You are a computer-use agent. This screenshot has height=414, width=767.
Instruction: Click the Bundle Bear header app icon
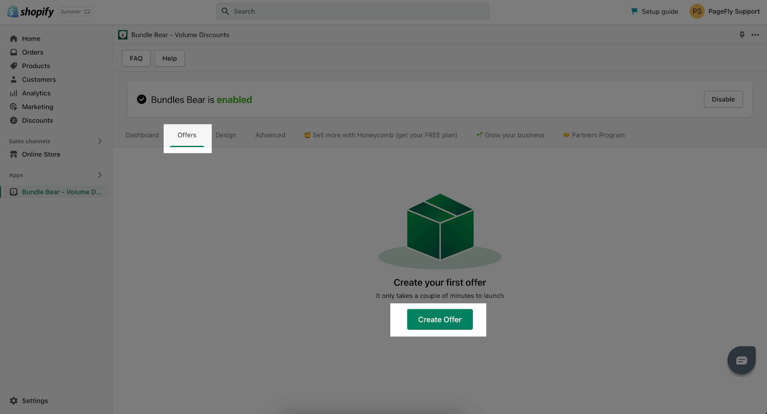point(123,34)
